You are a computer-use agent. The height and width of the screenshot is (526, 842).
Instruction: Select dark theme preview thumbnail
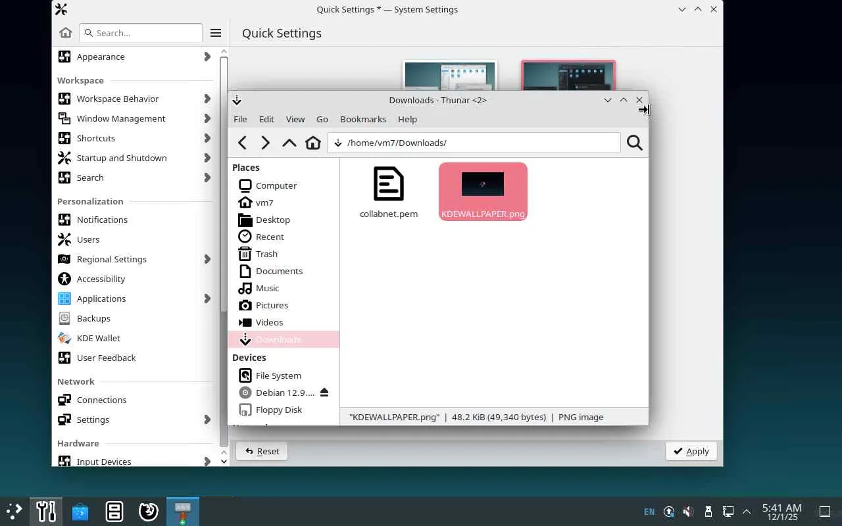pyautogui.click(x=568, y=76)
